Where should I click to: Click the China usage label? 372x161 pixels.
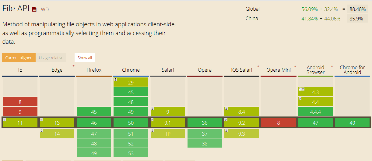(x=252, y=18)
